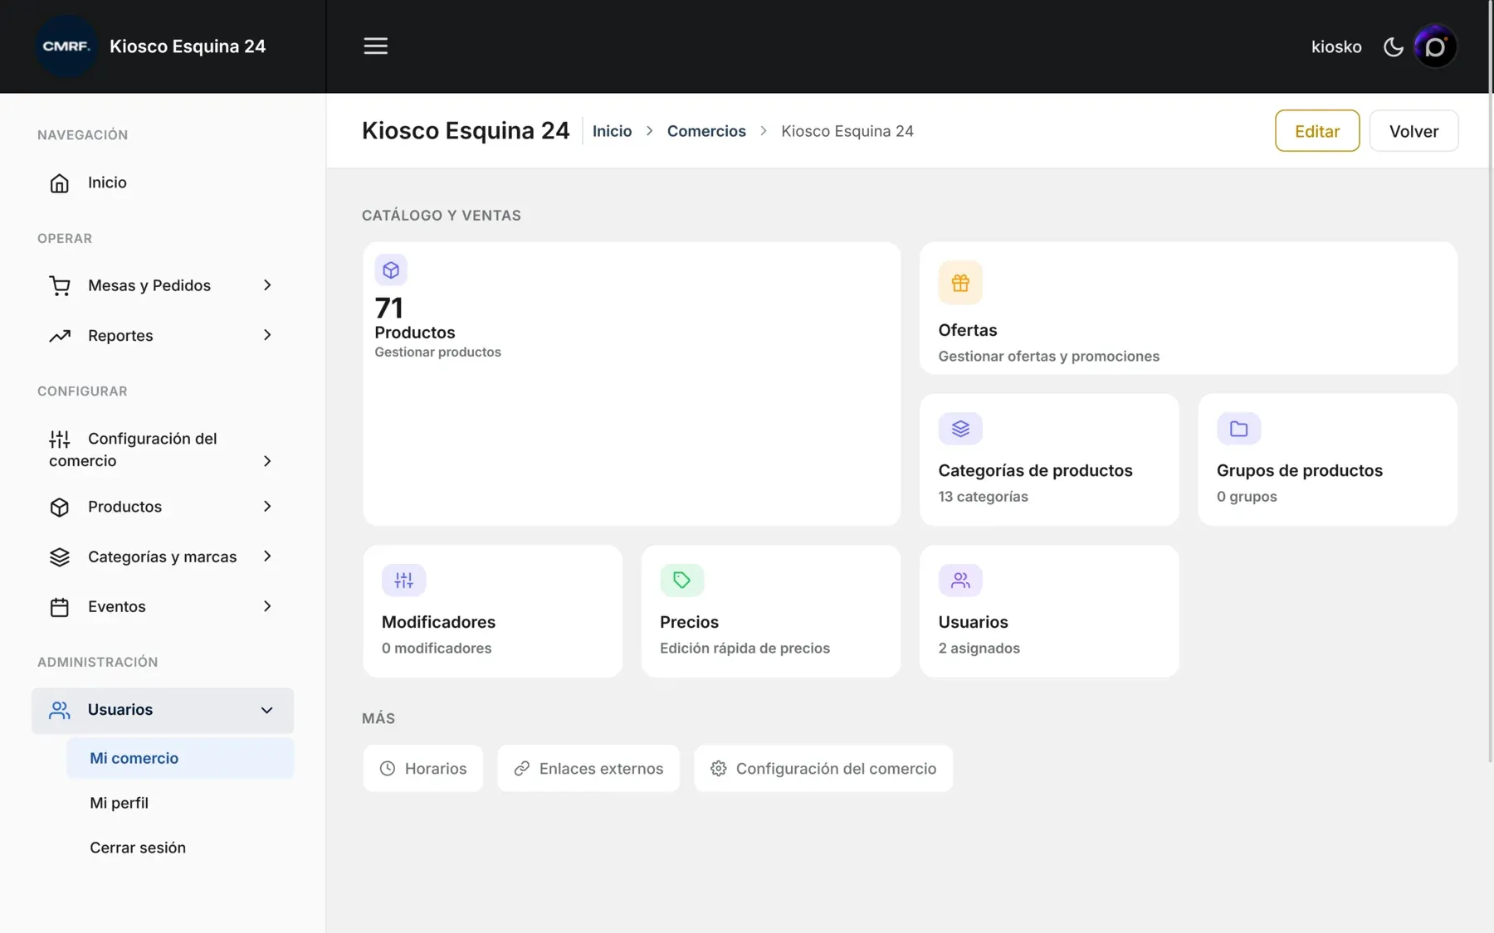Open the Horarios button
This screenshot has width=1494, height=933.
[423, 769]
